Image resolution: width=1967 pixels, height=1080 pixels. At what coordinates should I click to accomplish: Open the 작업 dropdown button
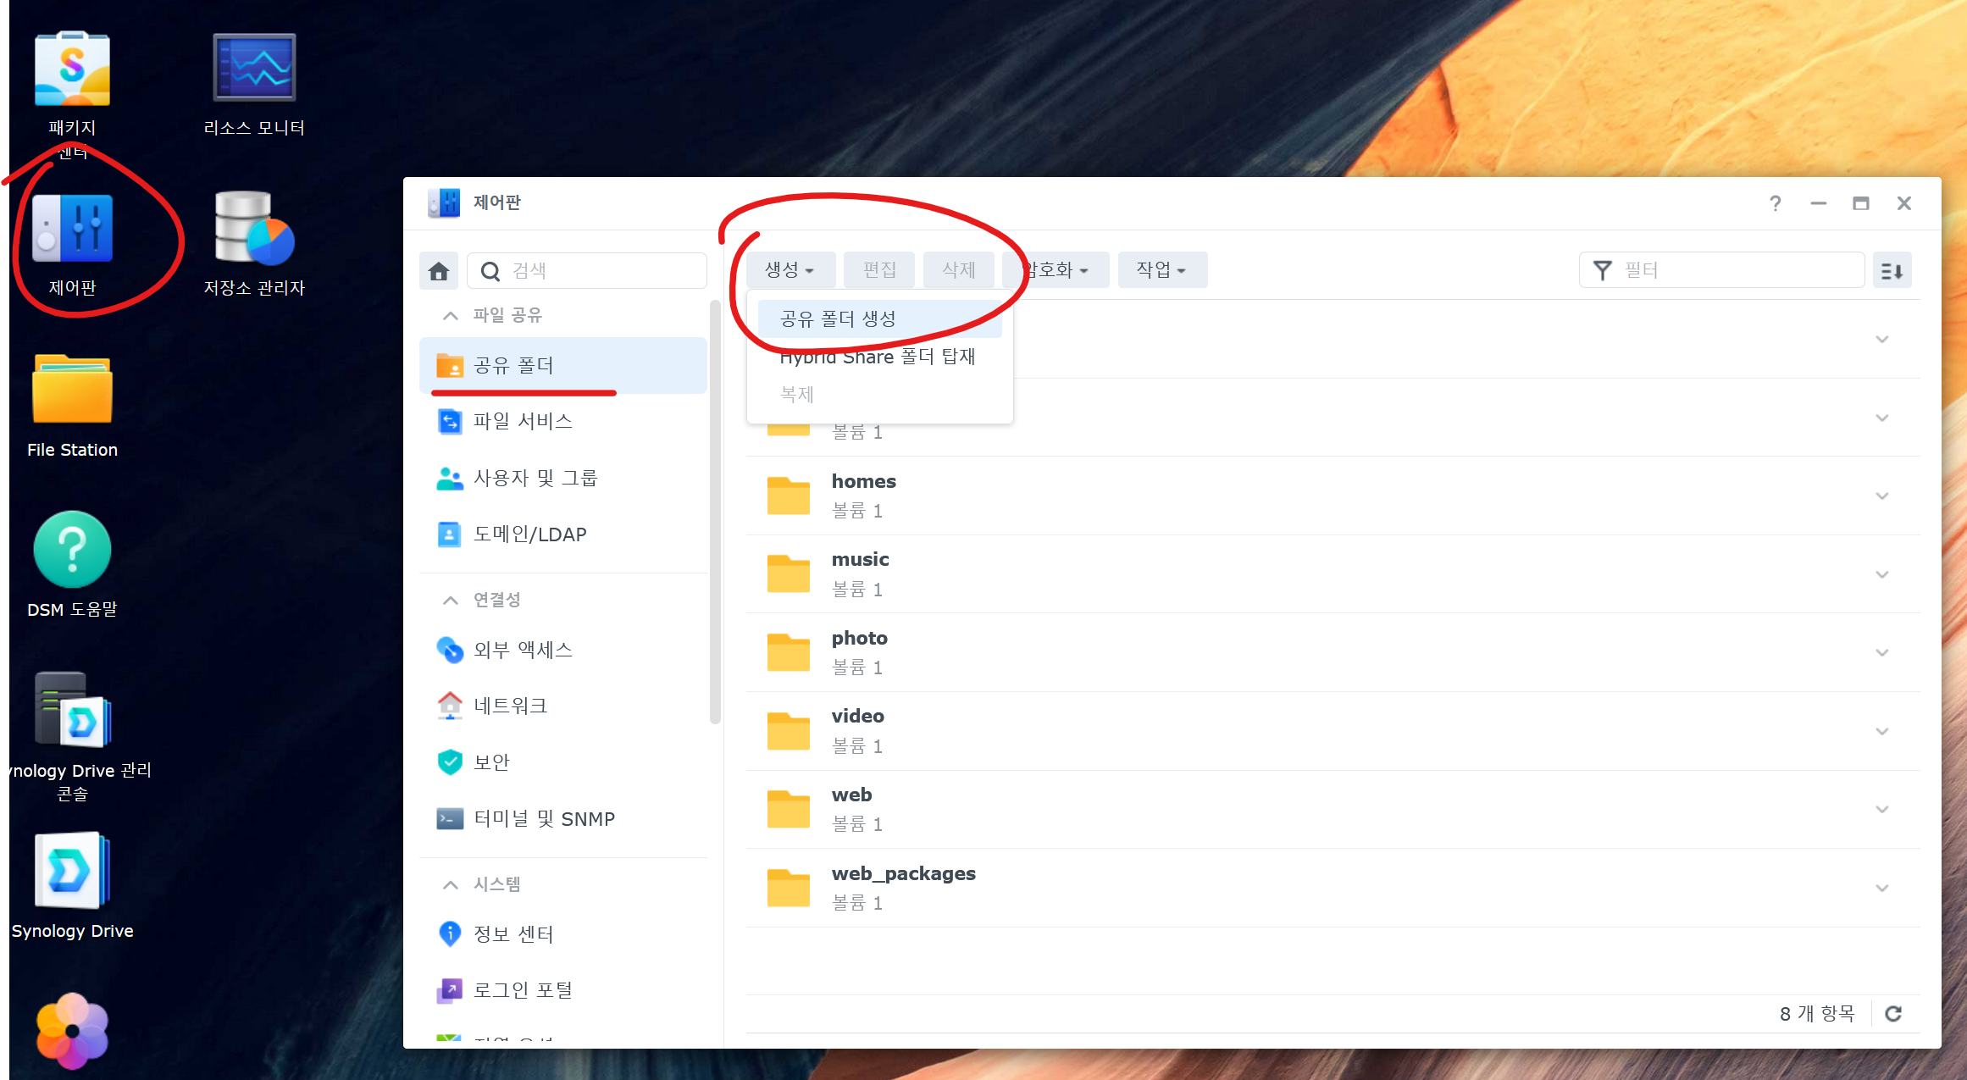click(1161, 270)
